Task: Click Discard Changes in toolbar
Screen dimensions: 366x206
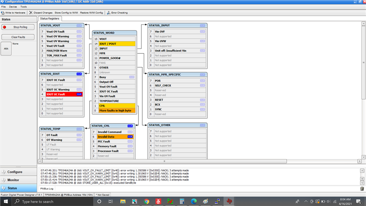Action: [x=41, y=13]
